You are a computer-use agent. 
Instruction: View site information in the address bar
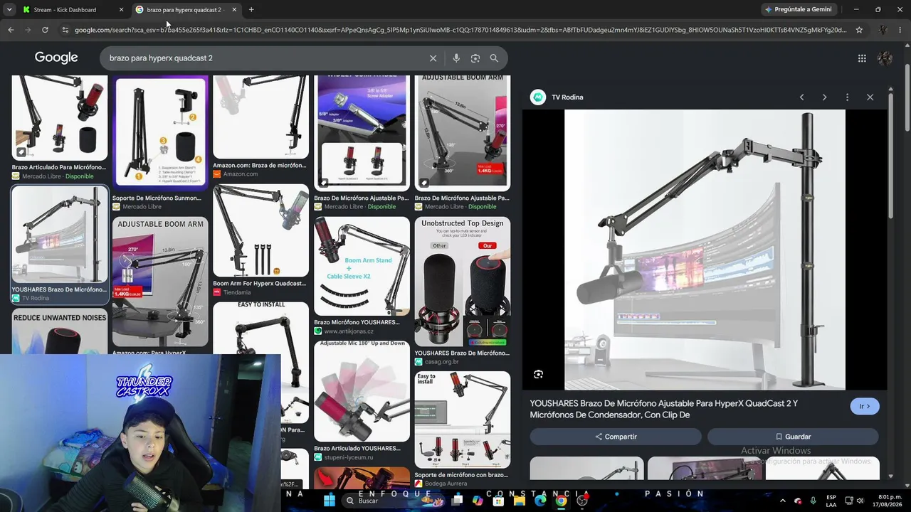coord(65,30)
